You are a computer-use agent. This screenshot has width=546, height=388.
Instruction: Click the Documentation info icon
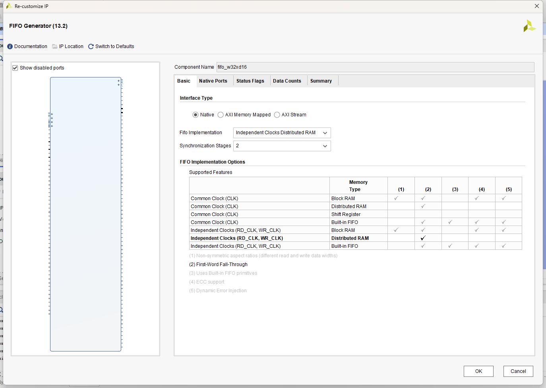[10, 46]
